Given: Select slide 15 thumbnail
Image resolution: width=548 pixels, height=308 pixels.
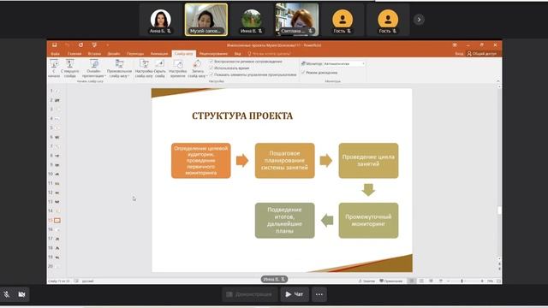Looking at the screenshot, I should pyautogui.click(x=57, y=221).
